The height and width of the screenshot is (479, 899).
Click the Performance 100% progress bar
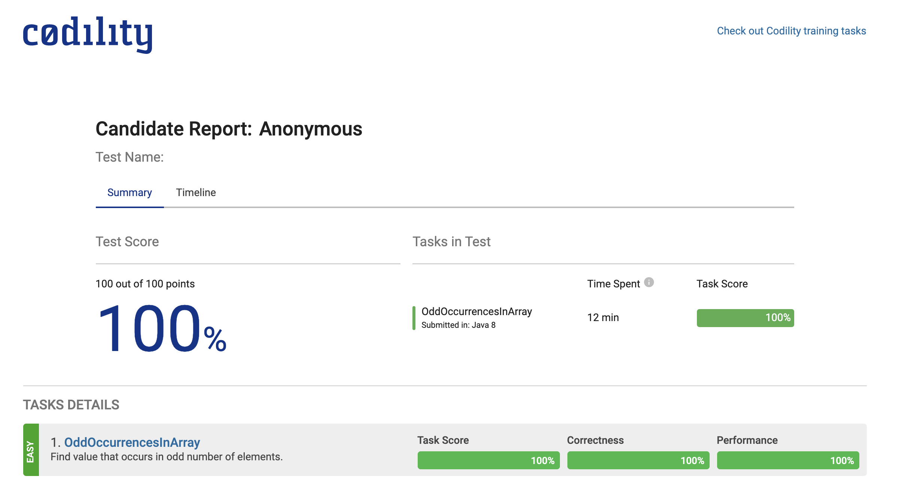point(787,460)
